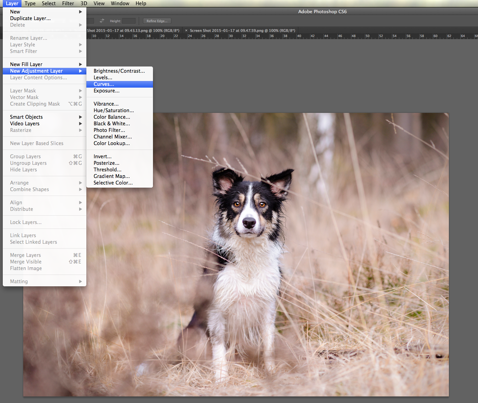This screenshot has height=403, width=478.
Task: Click the Height input field
Action: pyautogui.click(x=129, y=21)
